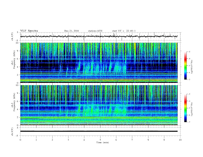
Task: Click the "ch.1(V)" axis label
Action: pyautogui.click(x=12, y=36)
